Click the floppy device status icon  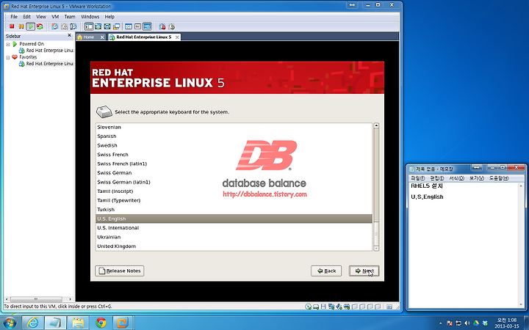point(323,307)
